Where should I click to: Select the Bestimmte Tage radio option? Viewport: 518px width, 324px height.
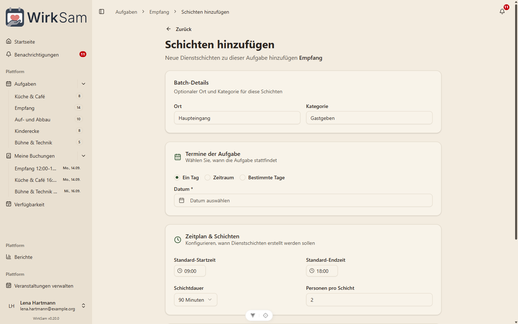(x=243, y=177)
